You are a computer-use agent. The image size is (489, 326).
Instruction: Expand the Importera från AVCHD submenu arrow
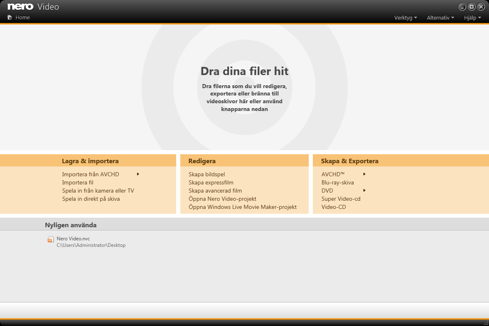coord(138,174)
